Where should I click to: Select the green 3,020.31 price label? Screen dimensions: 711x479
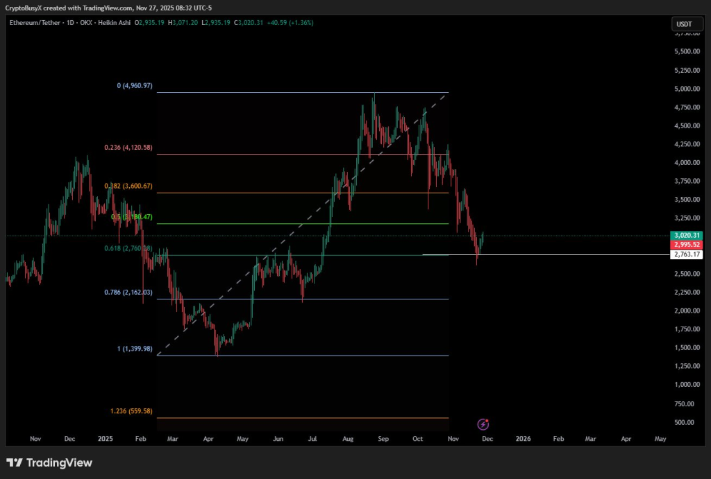686,235
